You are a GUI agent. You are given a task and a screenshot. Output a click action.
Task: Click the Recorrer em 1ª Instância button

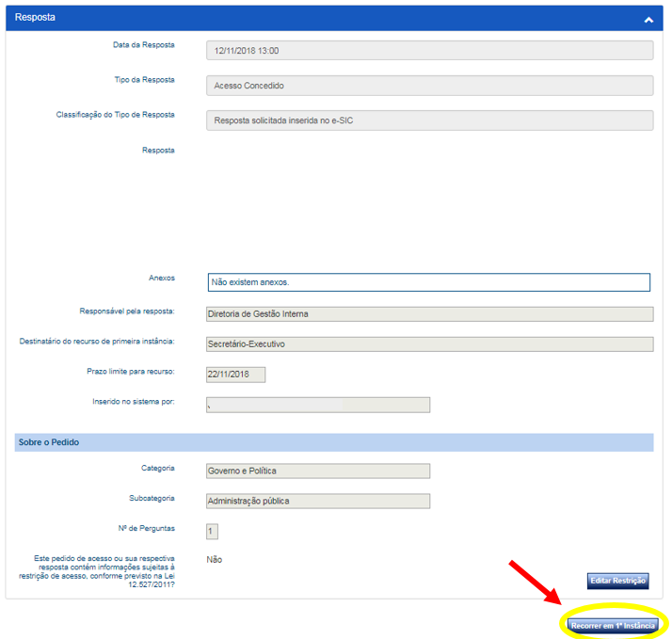point(613,625)
